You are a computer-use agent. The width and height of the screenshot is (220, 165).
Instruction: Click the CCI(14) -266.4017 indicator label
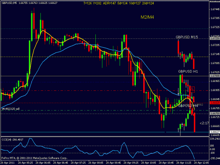(x=12, y=139)
